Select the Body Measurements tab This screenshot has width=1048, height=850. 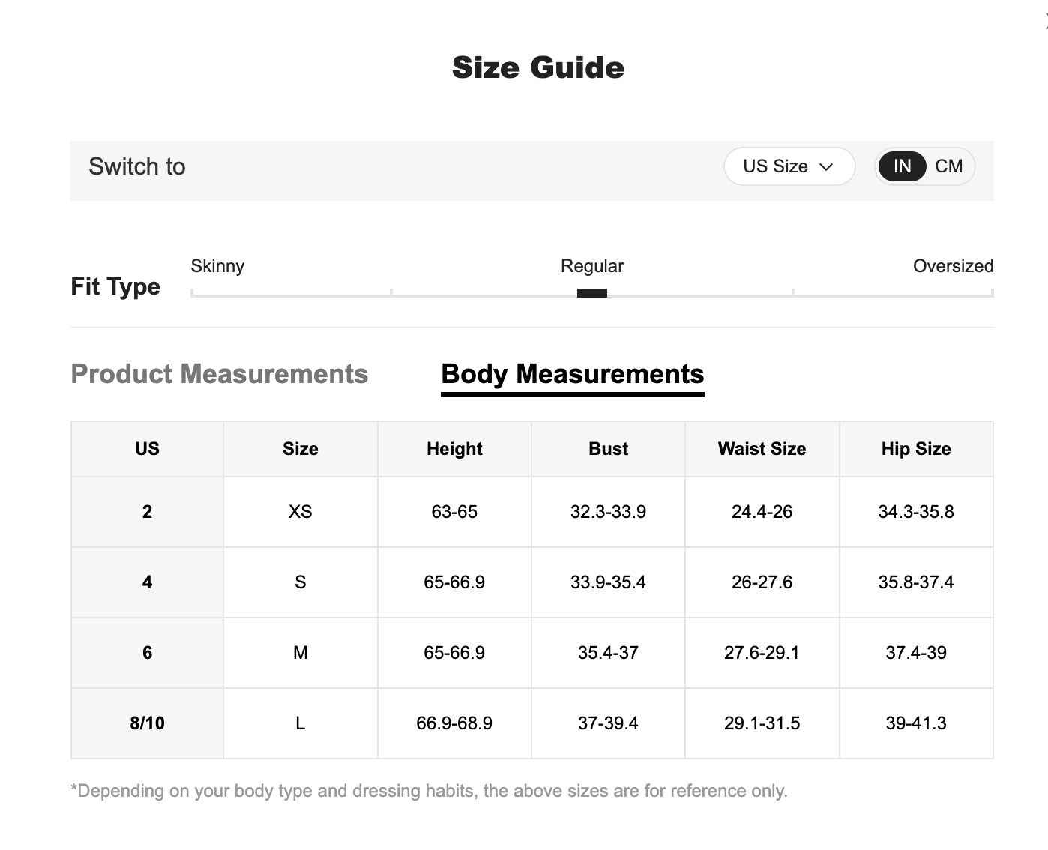click(572, 374)
